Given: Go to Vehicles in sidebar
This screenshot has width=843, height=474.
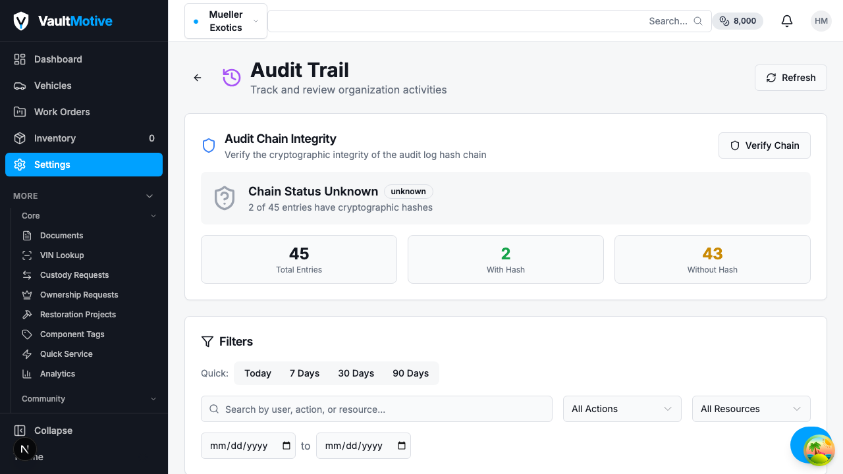Looking at the screenshot, I should (x=84, y=86).
